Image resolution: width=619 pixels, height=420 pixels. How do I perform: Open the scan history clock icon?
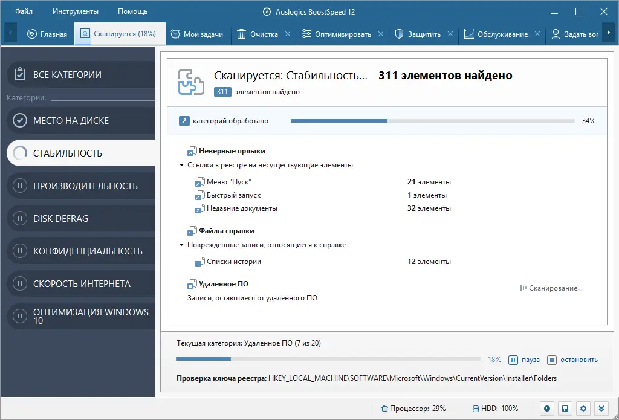pos(547,409)
